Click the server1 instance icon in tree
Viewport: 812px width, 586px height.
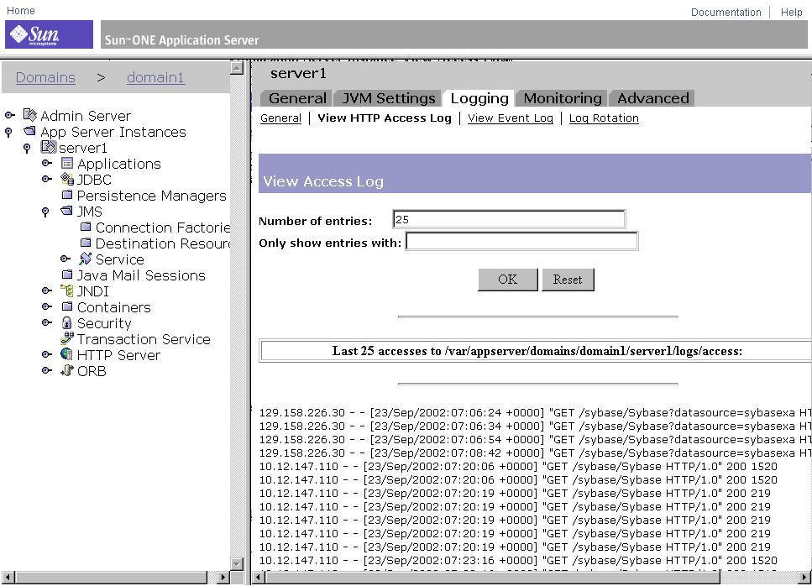(x=49, y=147)
